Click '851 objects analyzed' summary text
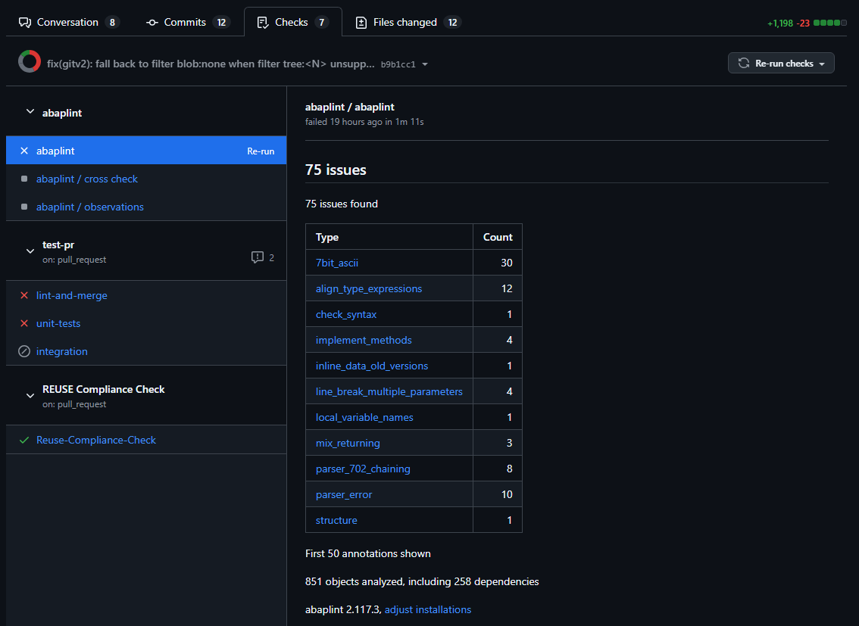Screen dimensions: 859x626 (x=422, y=581)
